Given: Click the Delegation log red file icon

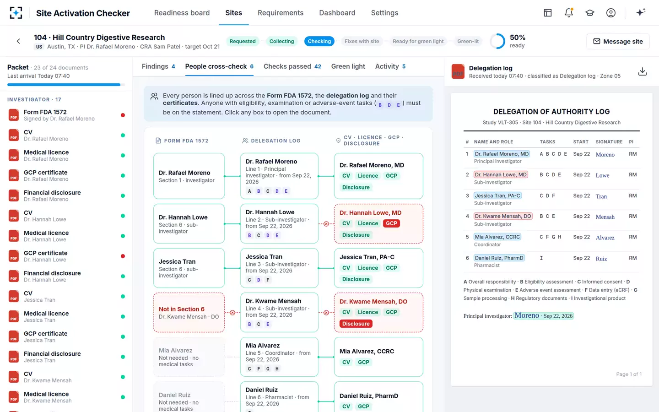Looking at the screenshot, I should 458,72.
